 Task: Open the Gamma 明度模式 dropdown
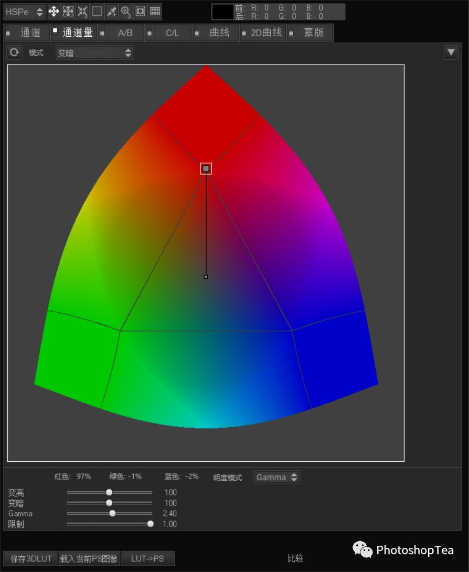pos(276,477)
